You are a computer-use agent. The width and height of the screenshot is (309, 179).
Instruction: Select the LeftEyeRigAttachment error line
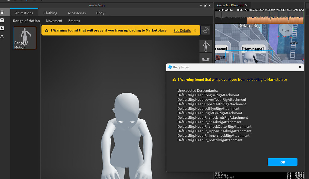pos(209,109)
